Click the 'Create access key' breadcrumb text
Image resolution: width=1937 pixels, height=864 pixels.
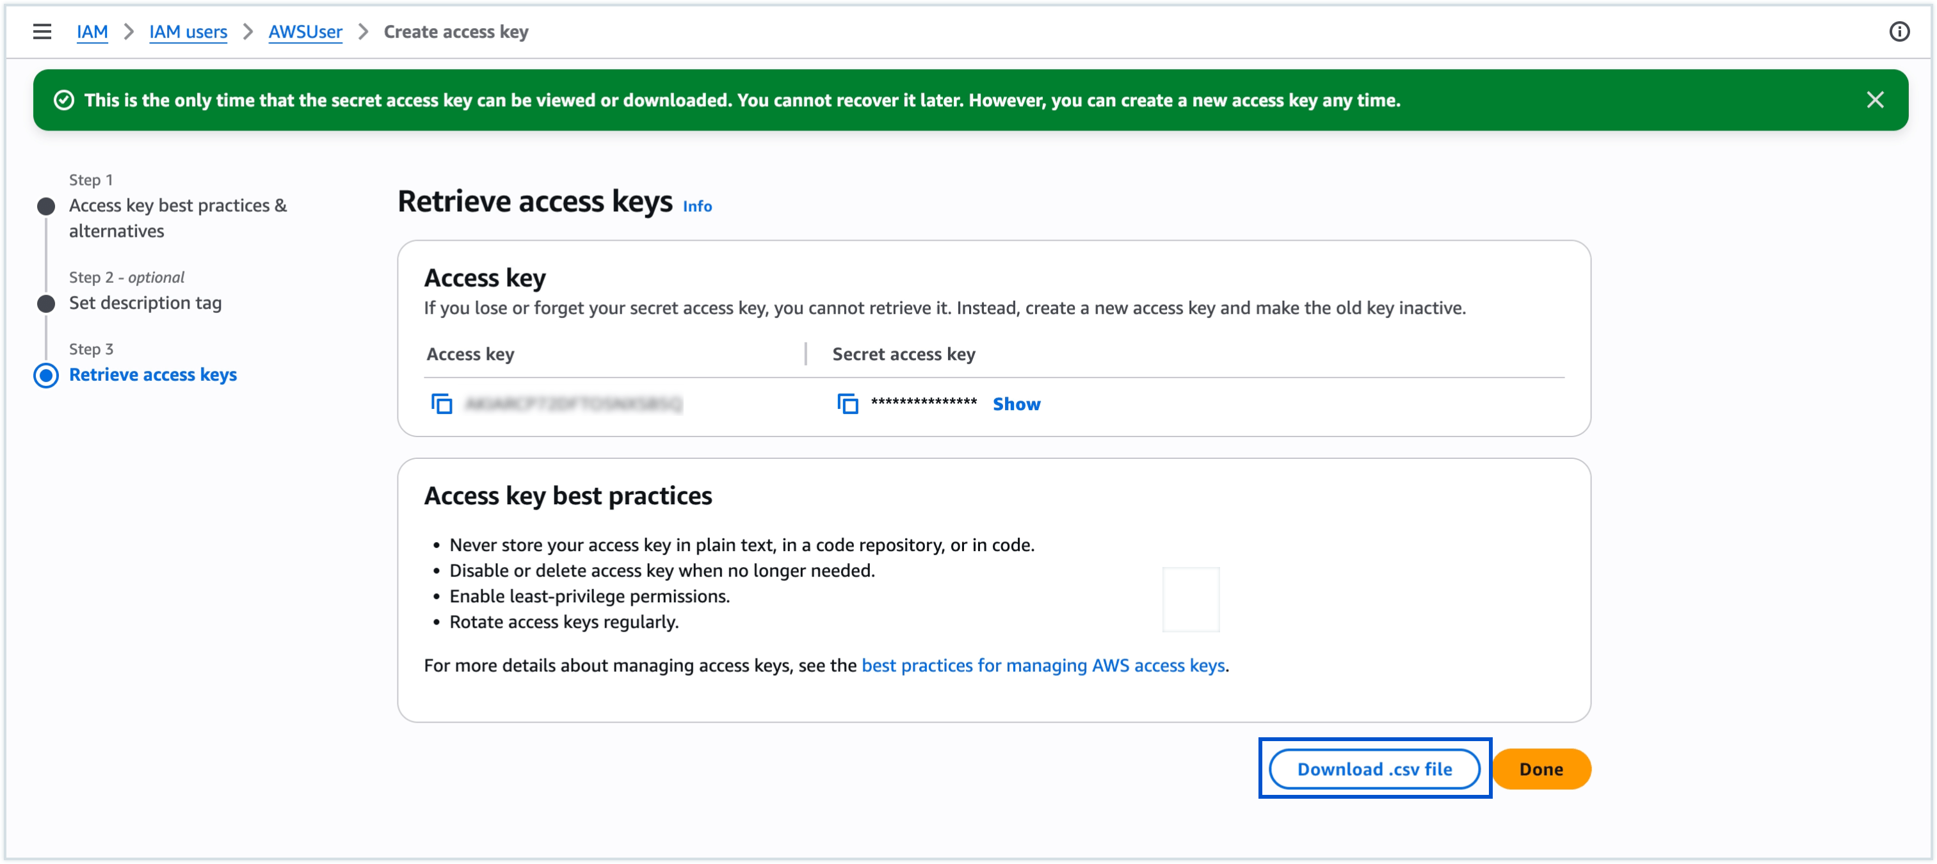tap(456, 31)
